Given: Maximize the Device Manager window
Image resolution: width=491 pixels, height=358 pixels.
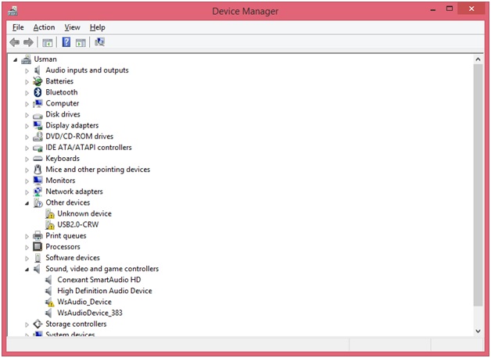Looking at the screenshot, I should pyautogui.click(x=450, y=9).
